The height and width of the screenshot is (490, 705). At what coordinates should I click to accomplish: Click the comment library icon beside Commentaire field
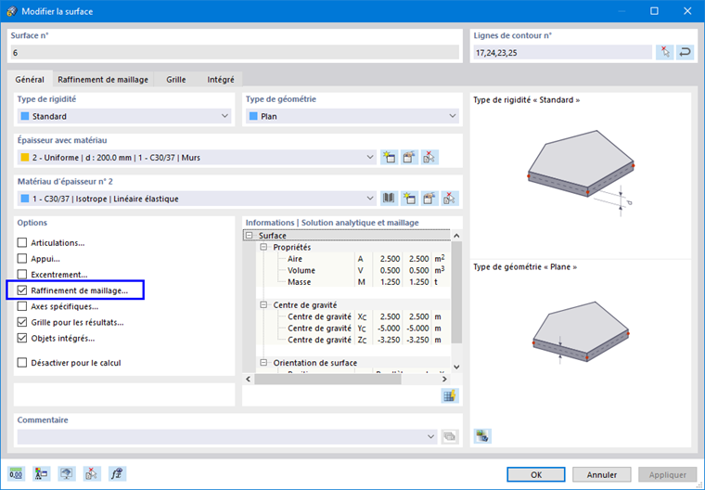click(x=449, y=436)
